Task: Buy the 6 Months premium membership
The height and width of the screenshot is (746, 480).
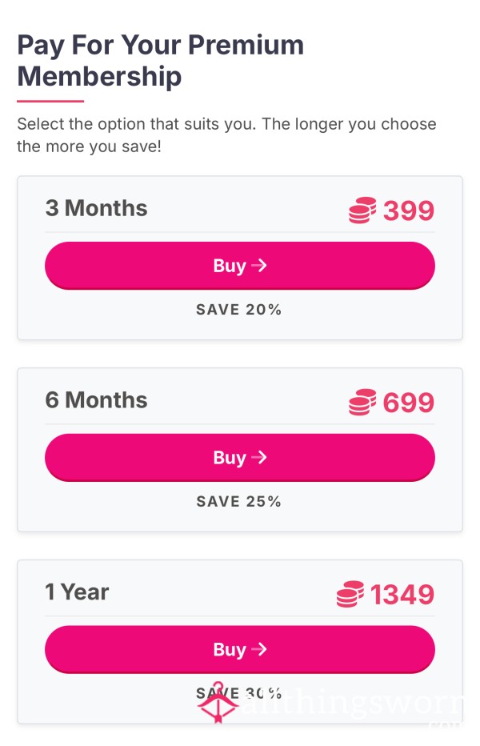Action: tap(240, 458)
